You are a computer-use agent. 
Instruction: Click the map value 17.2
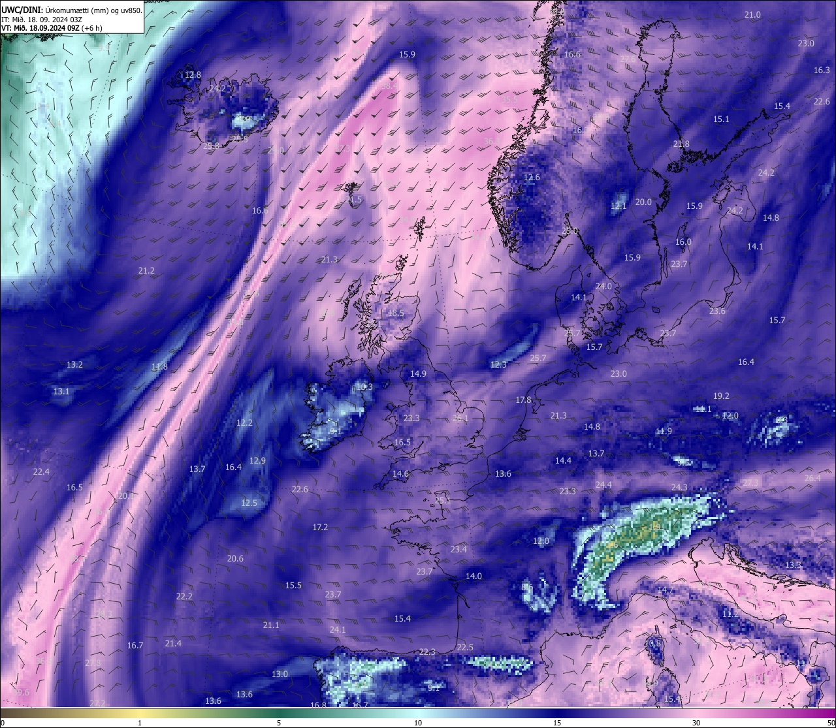coord(320,528)
